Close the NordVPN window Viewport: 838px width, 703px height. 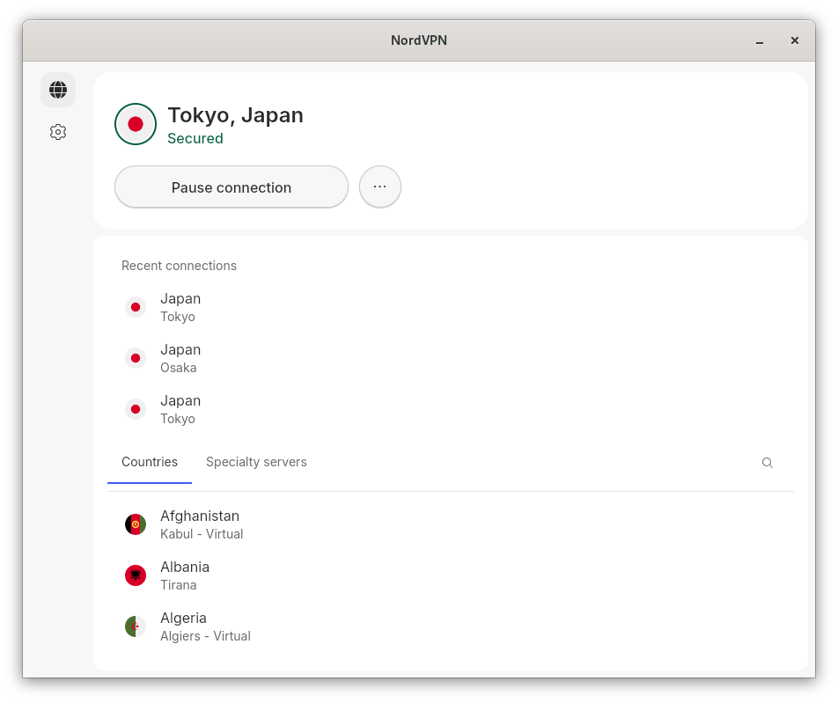tap(795, 40)
